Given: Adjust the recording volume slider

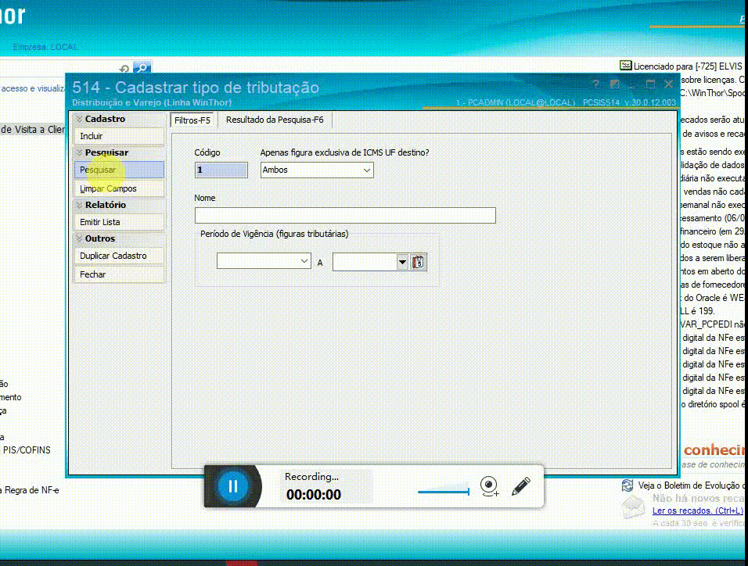Looking at the screenshot, I should coord(444,492).
